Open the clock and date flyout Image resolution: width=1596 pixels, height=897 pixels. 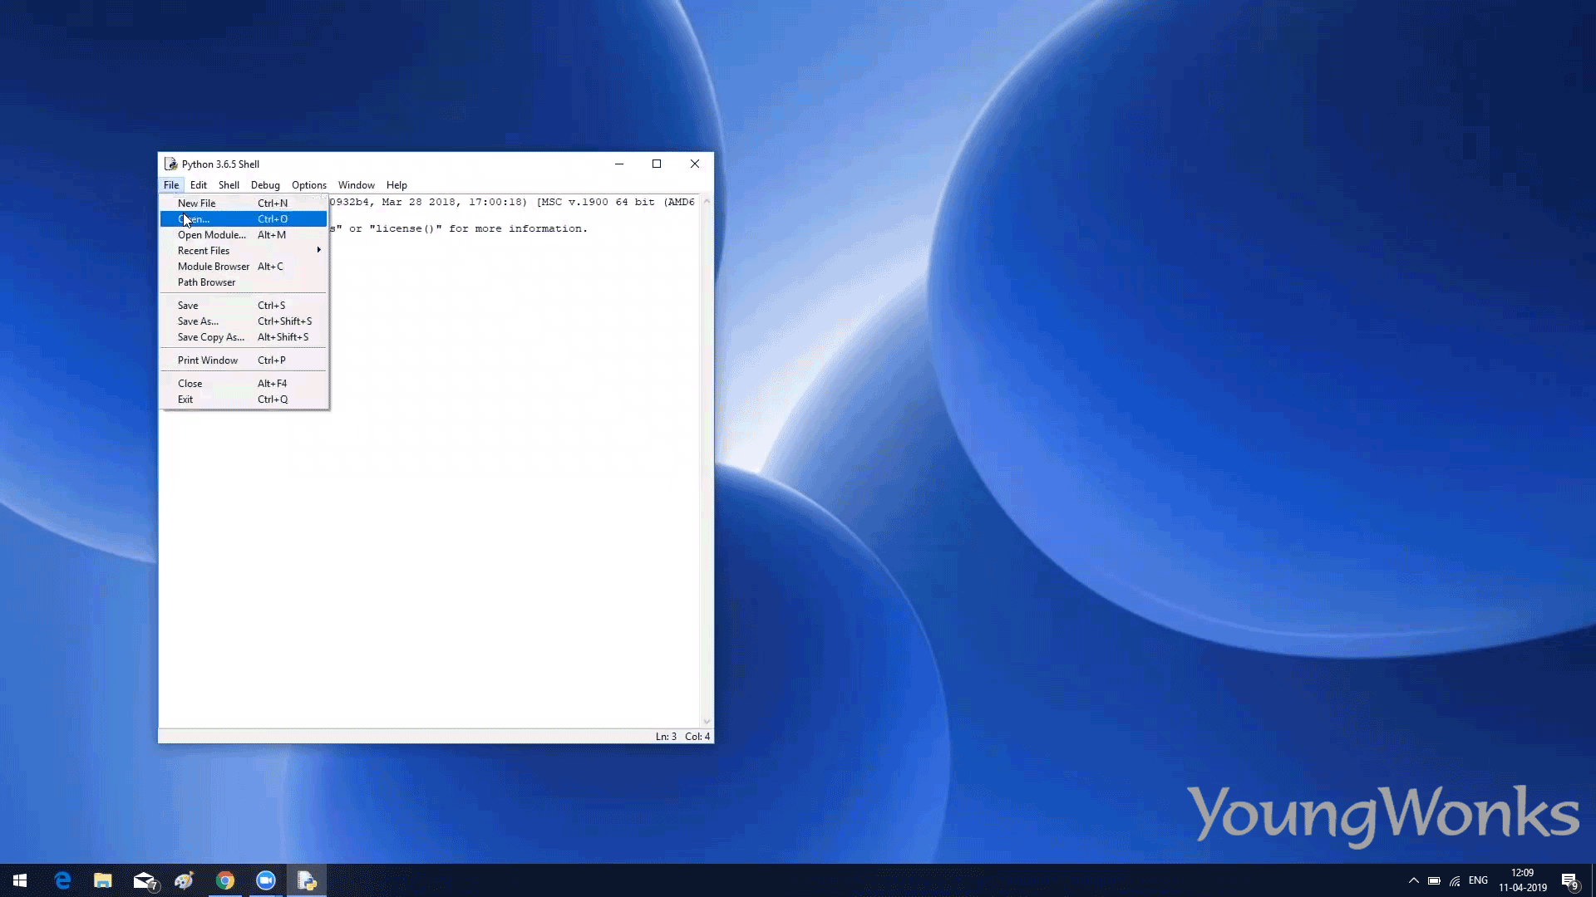pos(1523,880)
